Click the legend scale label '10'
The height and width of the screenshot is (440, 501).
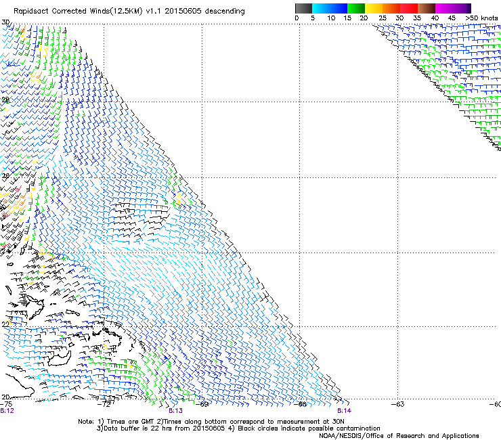click(331, 18)
